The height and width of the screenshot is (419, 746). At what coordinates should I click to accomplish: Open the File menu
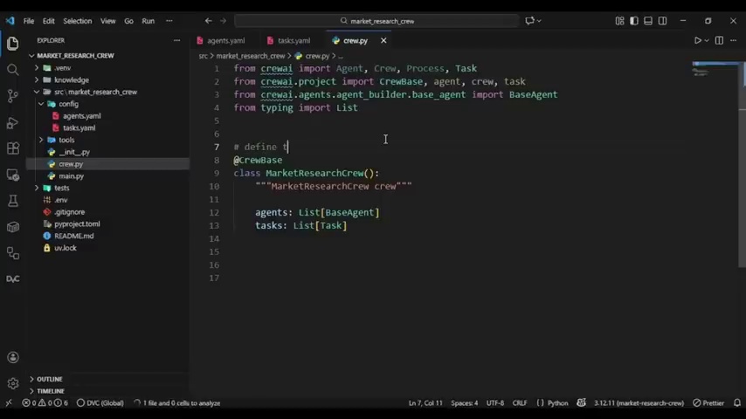coord(29,21)
